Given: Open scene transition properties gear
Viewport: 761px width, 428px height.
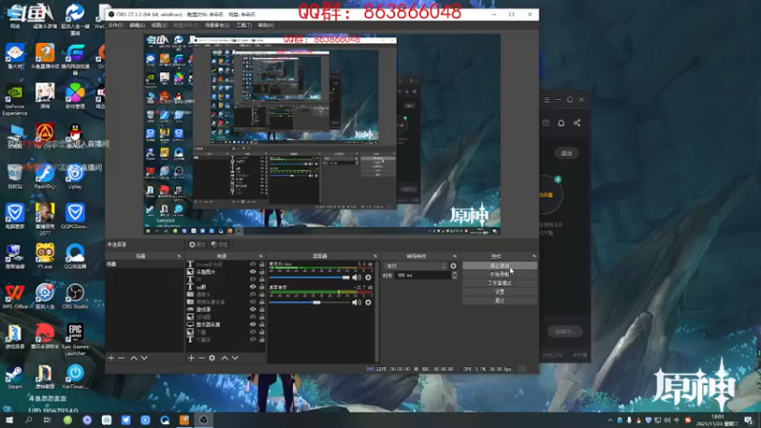Looking at the screenshot, I should click(x=454, y=266).
